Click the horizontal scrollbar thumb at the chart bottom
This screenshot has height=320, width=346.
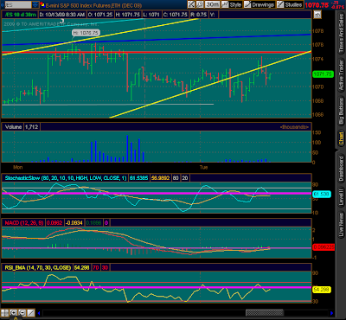click(265, 313)
